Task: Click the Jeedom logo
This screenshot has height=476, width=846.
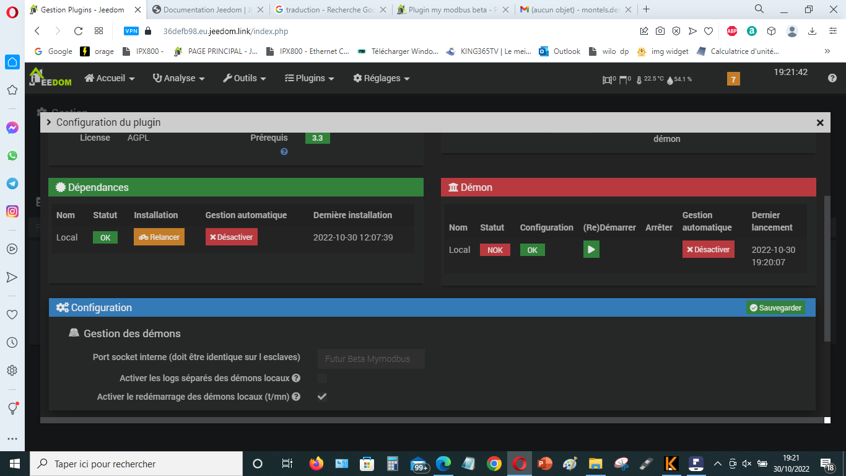Action: coord(50,77)
